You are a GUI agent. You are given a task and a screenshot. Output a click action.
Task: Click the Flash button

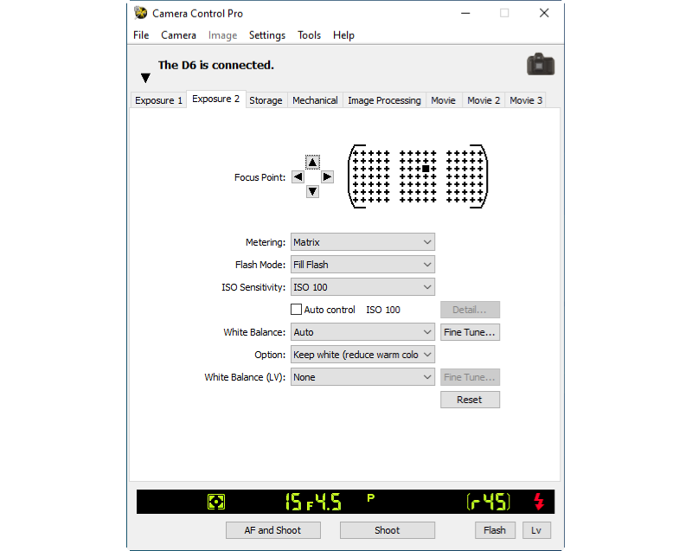click(x=495, y=530)
